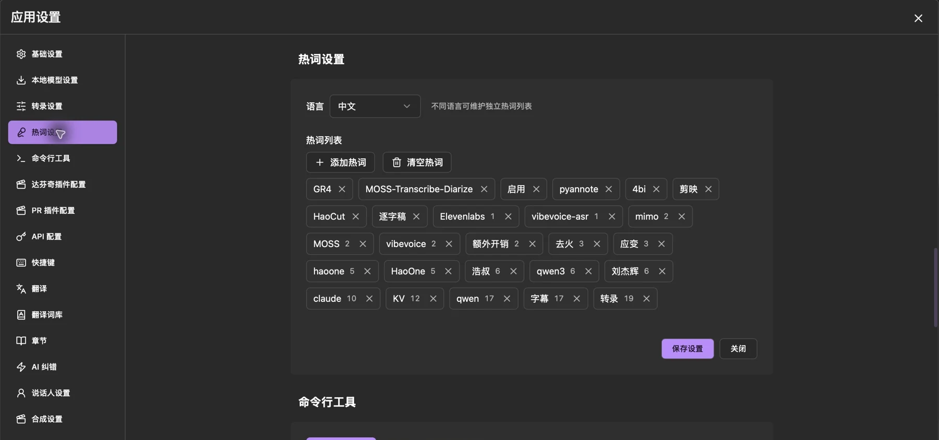Open 命令行工具 sidebar item
Viewport: 939px width, 440px height.
[x=63, y=158]
